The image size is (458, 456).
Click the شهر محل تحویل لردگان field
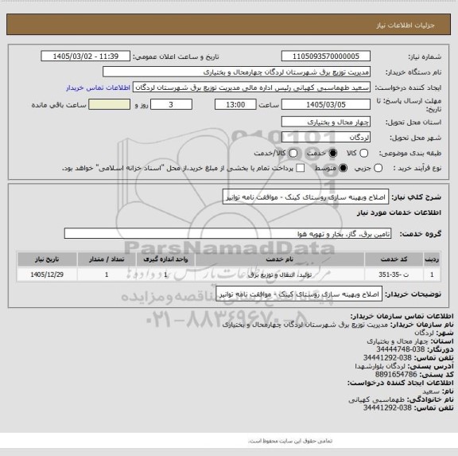326,137
